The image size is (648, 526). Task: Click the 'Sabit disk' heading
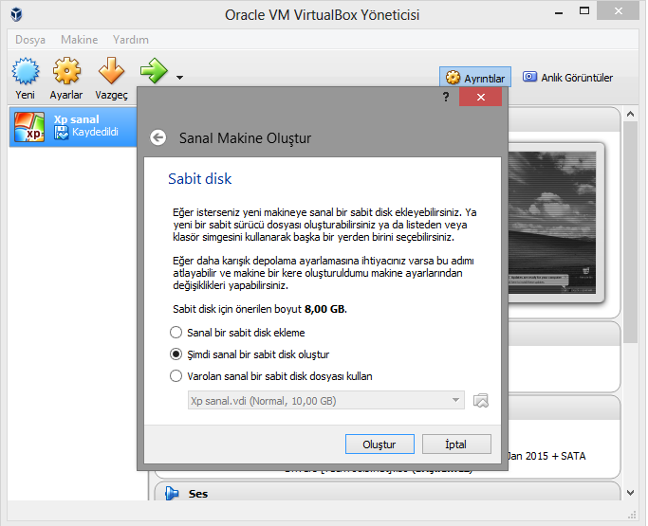199,179
